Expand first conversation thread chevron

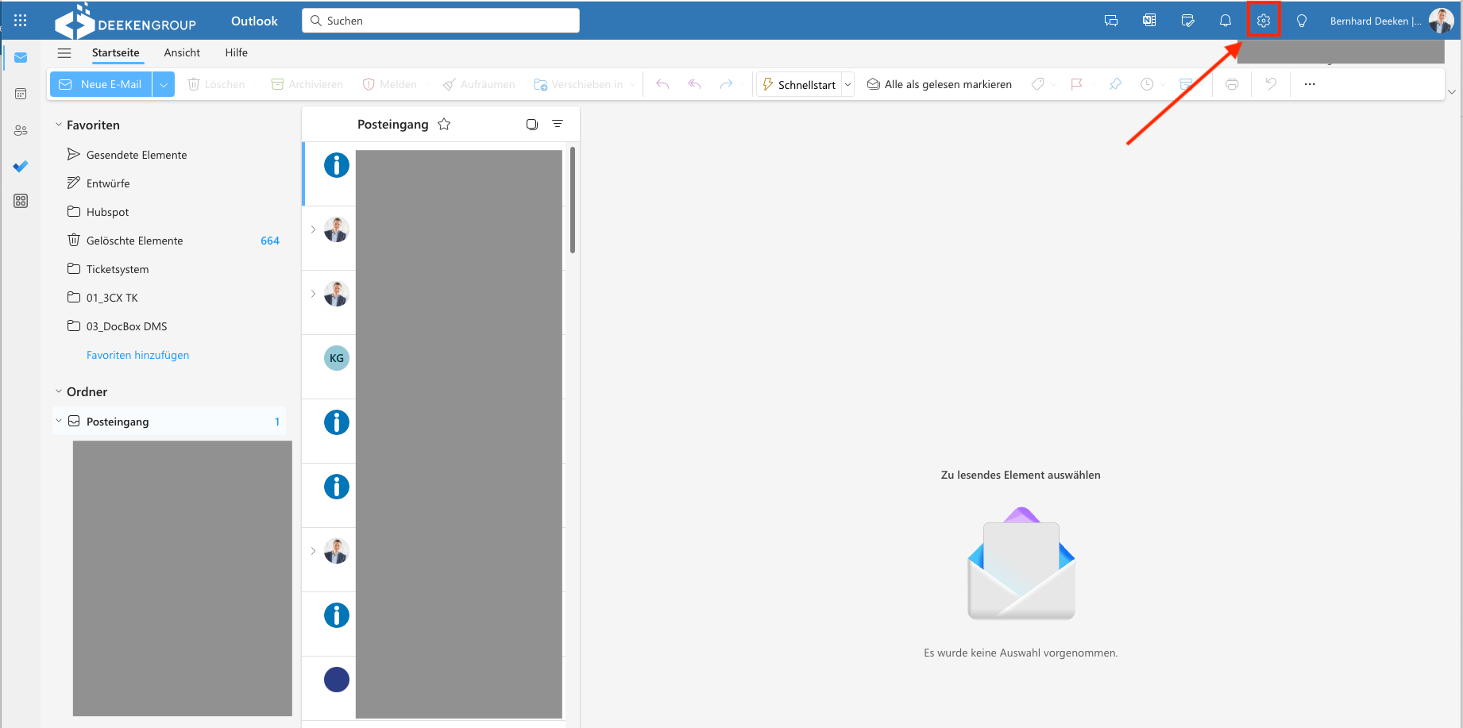313,229
